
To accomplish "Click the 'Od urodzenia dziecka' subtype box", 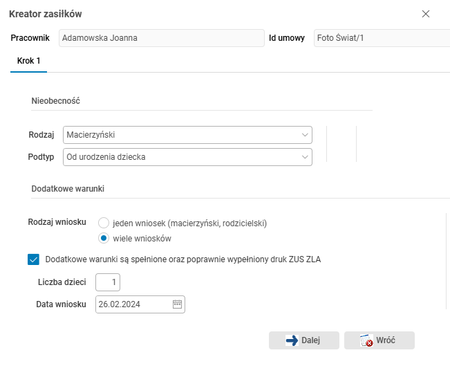I will (x=180, y=157).
